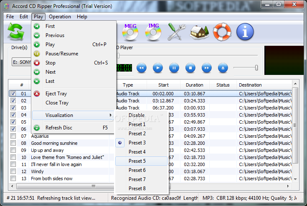Viewport: 307px width, 206px height.
Task: Click the red Stop icon in Play menu
Action: click(37, 63)
